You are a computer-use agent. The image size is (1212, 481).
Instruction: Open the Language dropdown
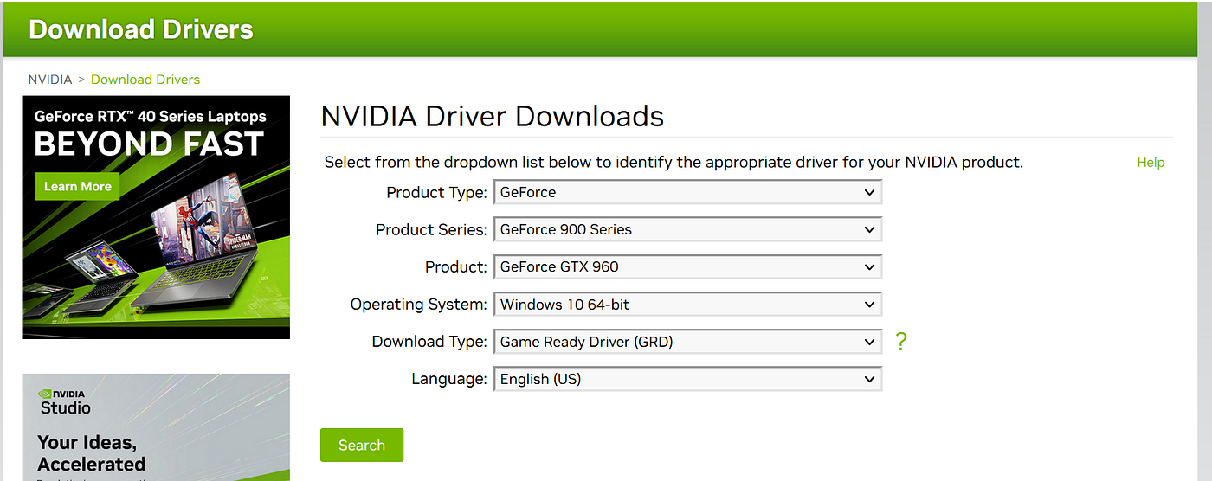[687, 379]
